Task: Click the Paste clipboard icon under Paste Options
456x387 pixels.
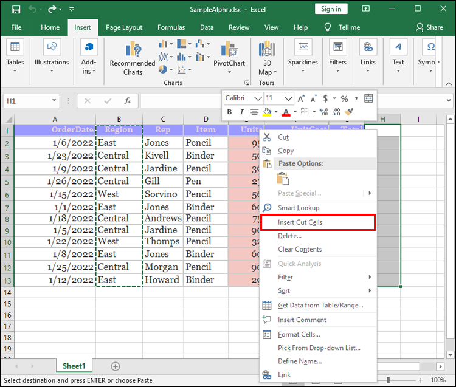Action: point(282,178)
